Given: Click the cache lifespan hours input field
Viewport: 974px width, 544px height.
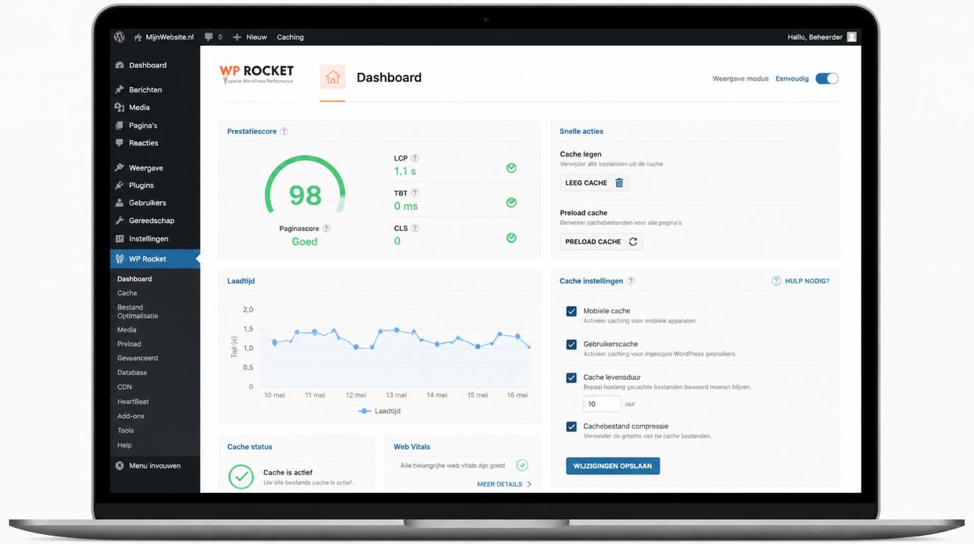Looking at the screenshot, I should [x=602, y=404].
